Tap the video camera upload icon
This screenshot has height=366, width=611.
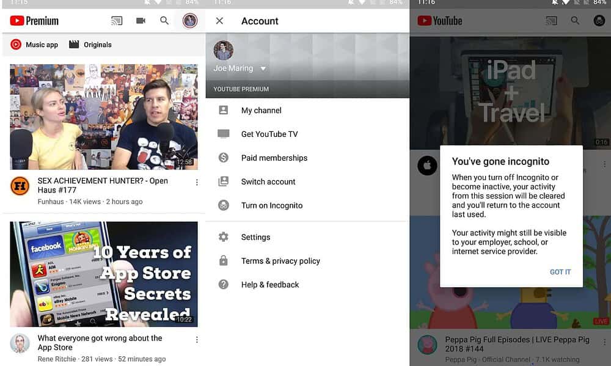(x=141, y=21)
